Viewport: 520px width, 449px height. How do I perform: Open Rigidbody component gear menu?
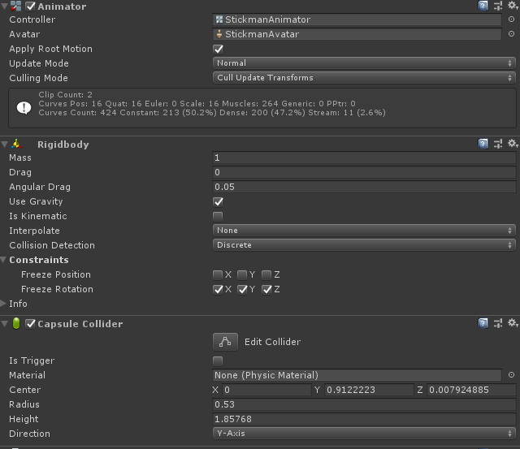tap(513, 144)
